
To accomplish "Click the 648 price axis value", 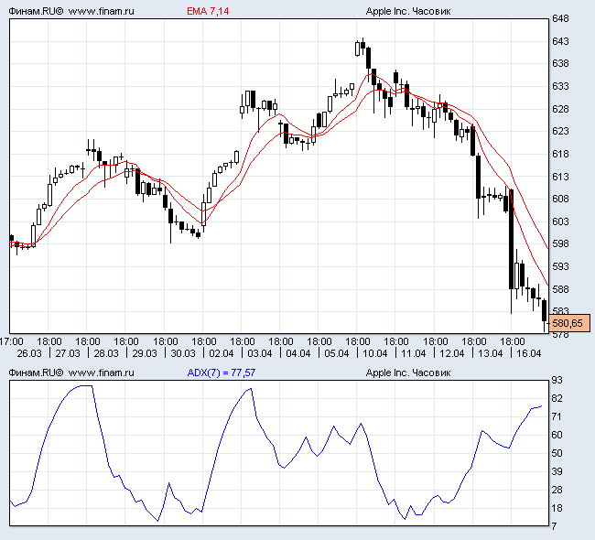I will [560, 18].
